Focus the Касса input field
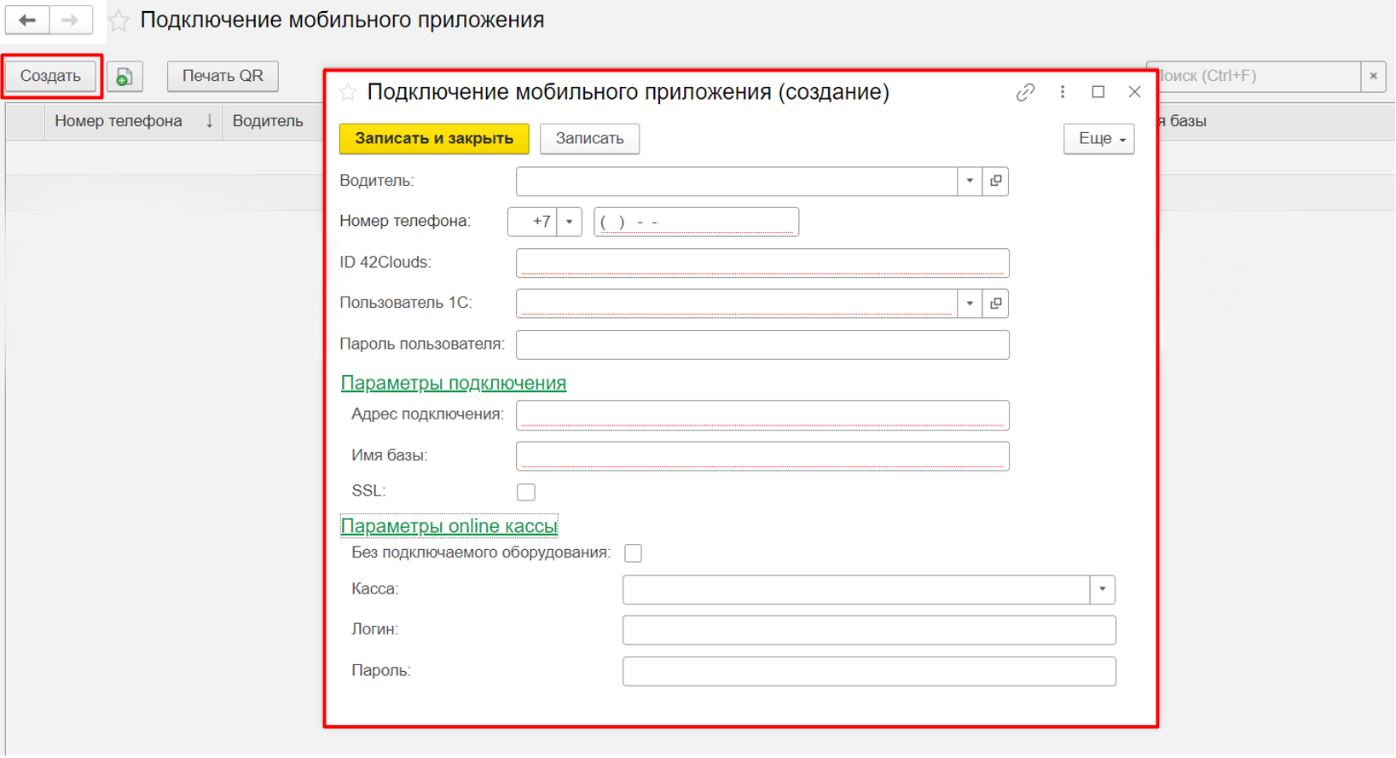1396x758 pixels. coord(856,590)
